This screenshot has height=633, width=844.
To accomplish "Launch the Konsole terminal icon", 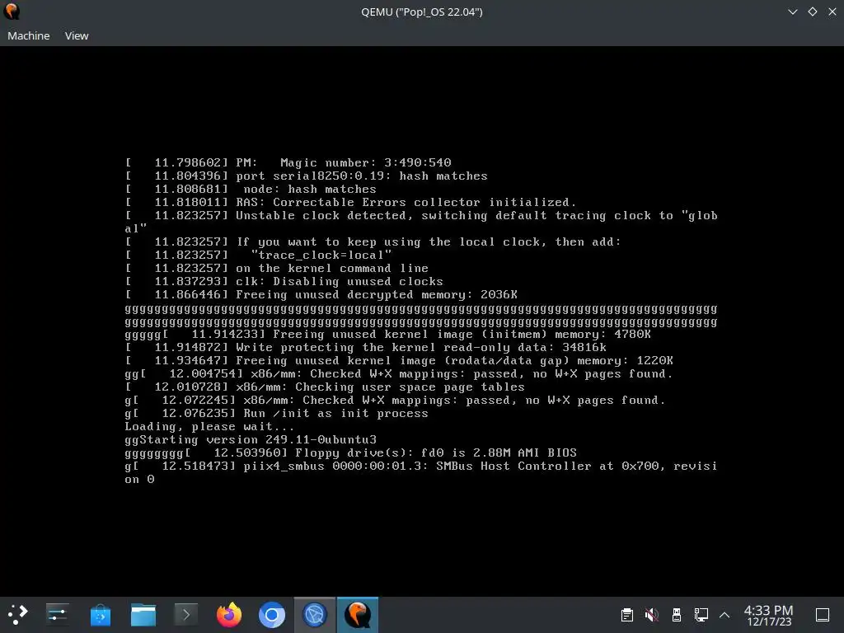I will (x=186, y=615).
